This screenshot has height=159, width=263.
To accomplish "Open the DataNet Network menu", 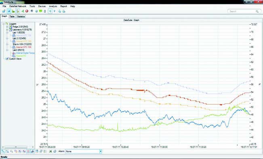I will tap(18, 6).
